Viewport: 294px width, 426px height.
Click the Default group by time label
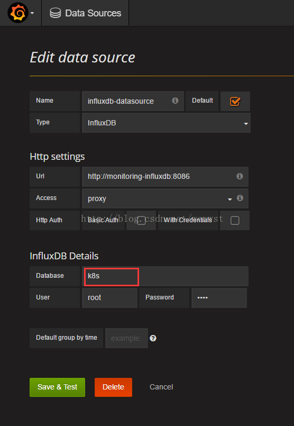click(67, 338)
